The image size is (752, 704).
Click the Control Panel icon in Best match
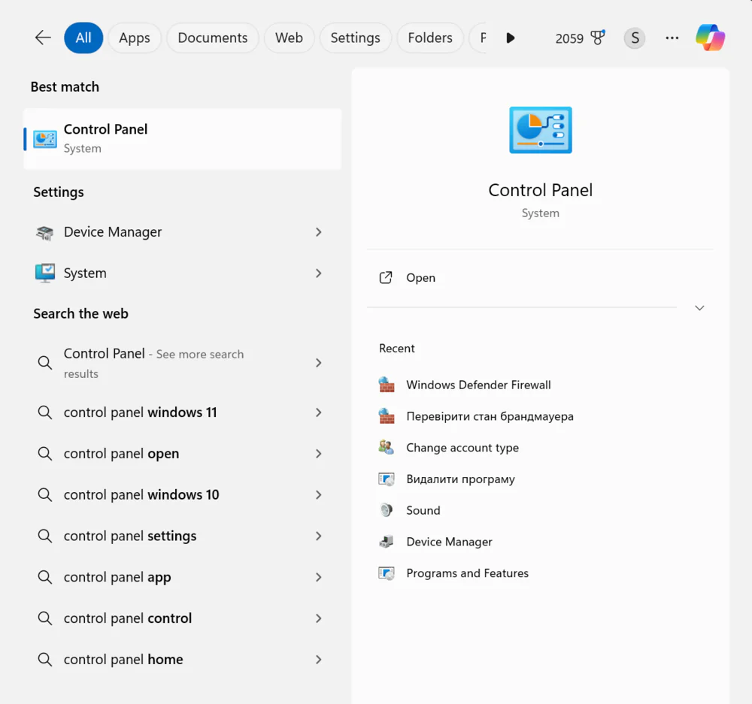[45, 139]
